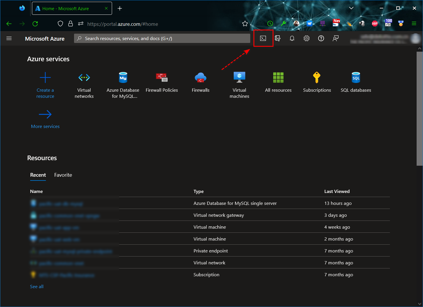This screenshot has width=423, height=307.
Task: Open Virtual networks service icon
Action: (x=84, y=77)
